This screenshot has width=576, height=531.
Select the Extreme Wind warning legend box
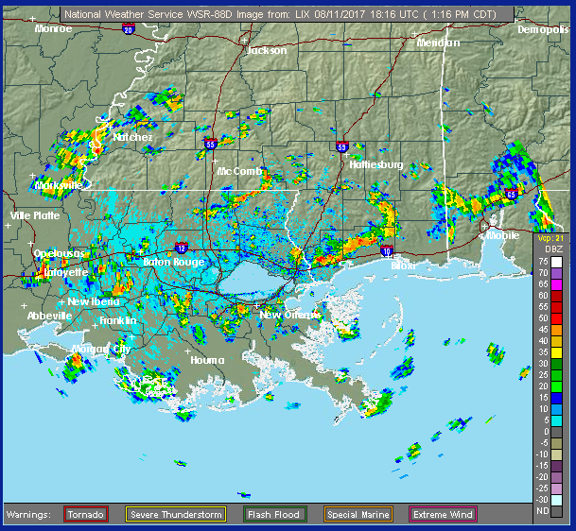click(442, 514)
